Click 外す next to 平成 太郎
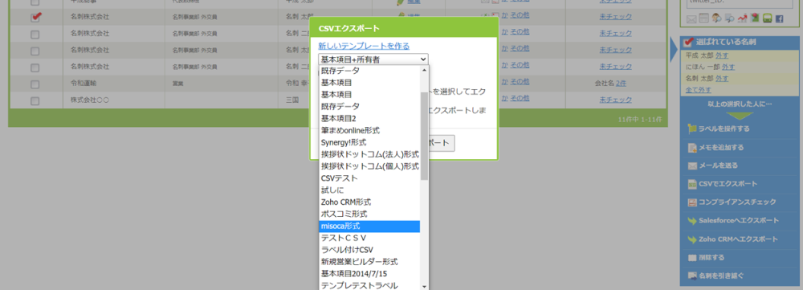 click(722, 55)
